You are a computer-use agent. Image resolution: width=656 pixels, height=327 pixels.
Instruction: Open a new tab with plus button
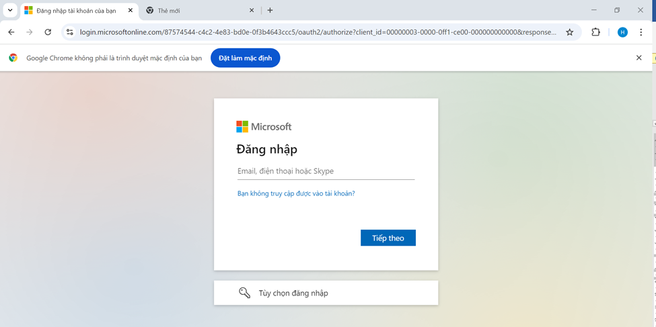click(x=270, y=10)
